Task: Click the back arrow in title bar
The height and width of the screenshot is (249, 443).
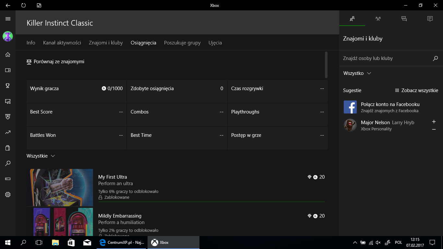Action: [x=8, y=5]
